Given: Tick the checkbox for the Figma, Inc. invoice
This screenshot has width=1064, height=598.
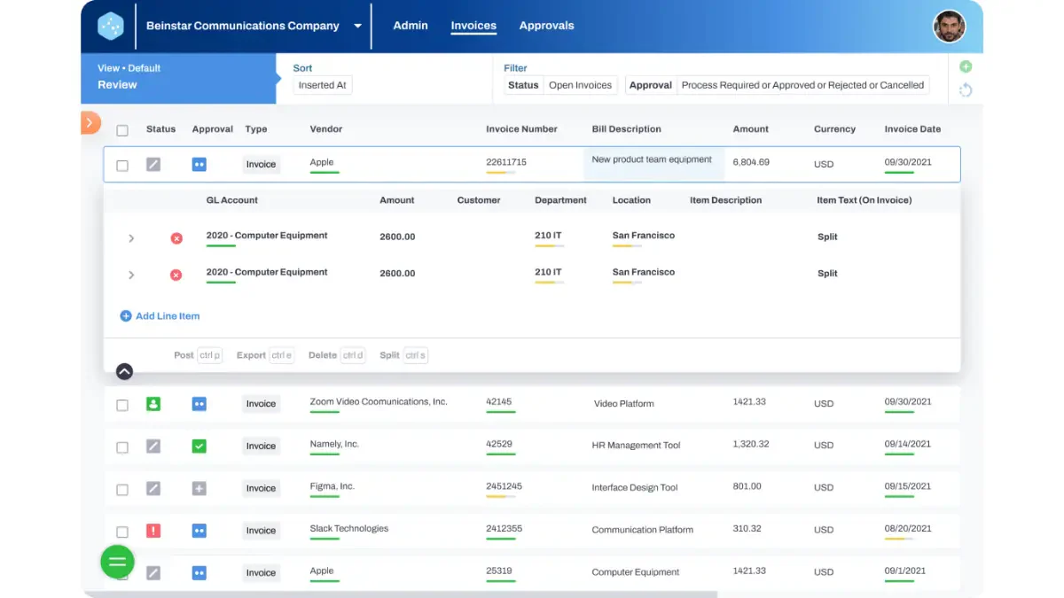Looking at the screenshot, I should tap(122, 489).
